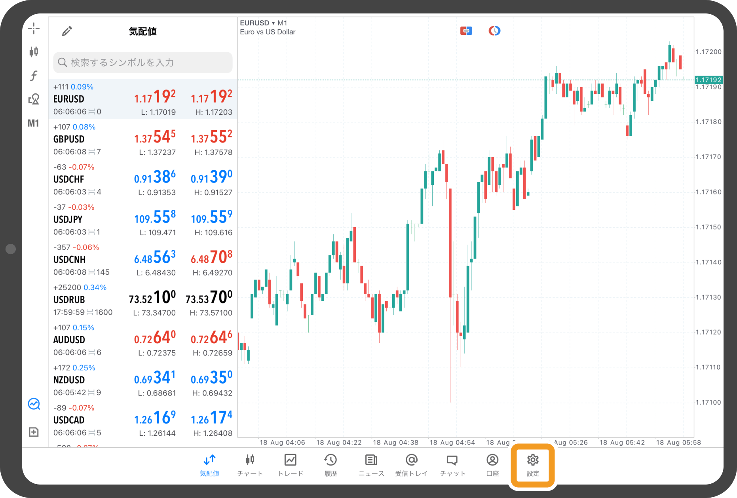737x498 pixels.
Task: Open the 設定 settings tab
Action: point(533,465)
